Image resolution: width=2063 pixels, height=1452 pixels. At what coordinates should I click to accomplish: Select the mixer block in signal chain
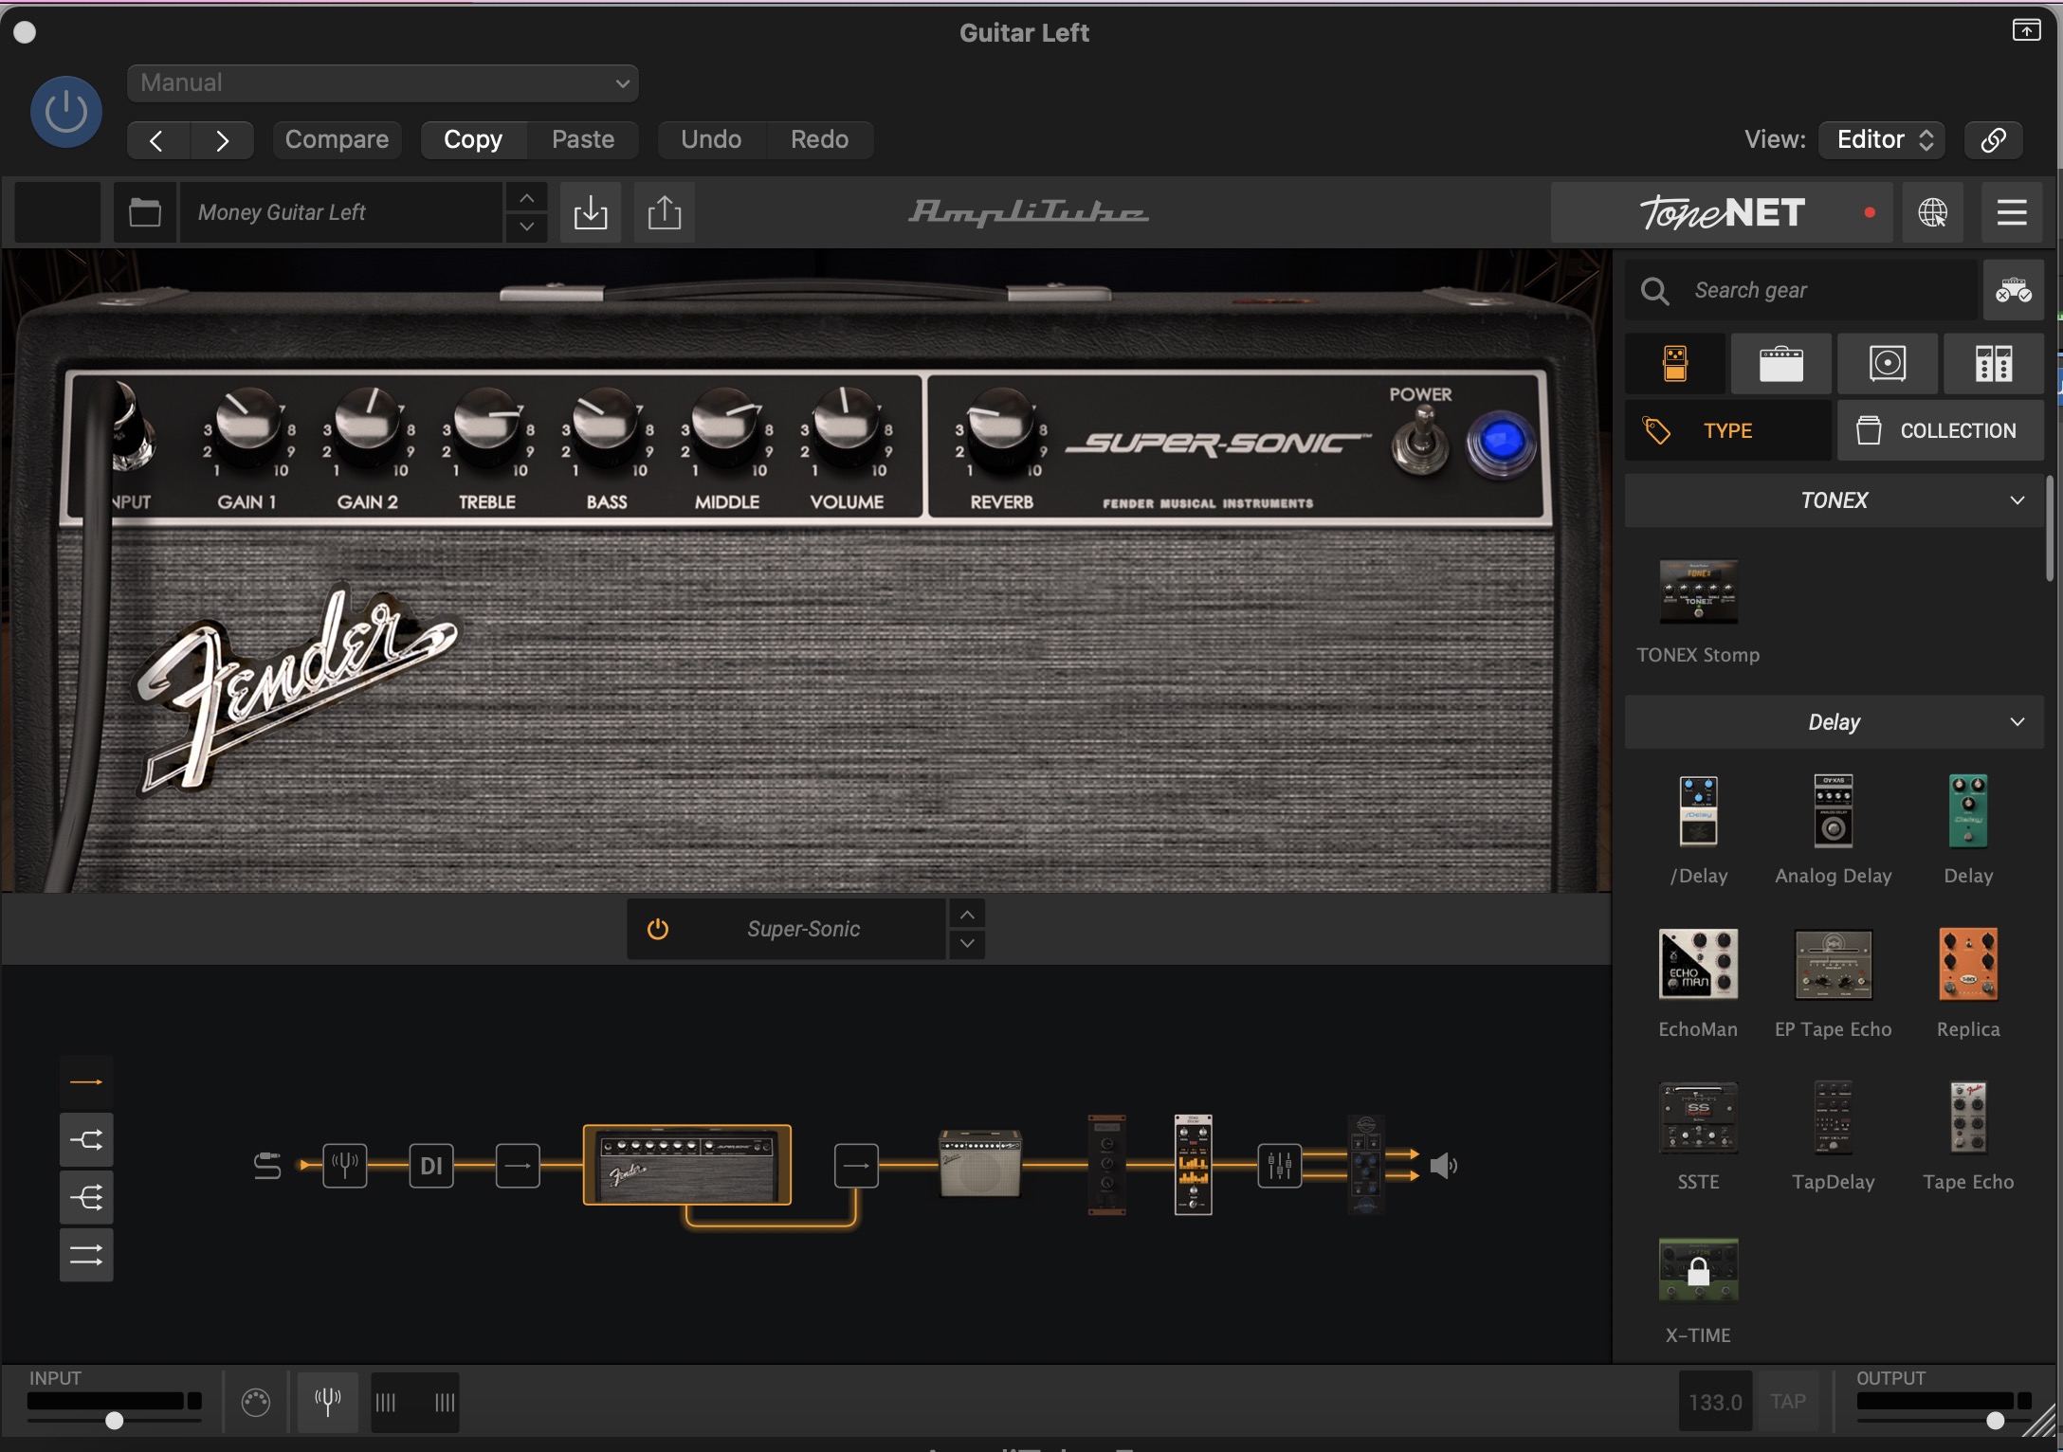tap(1279, 1166)
